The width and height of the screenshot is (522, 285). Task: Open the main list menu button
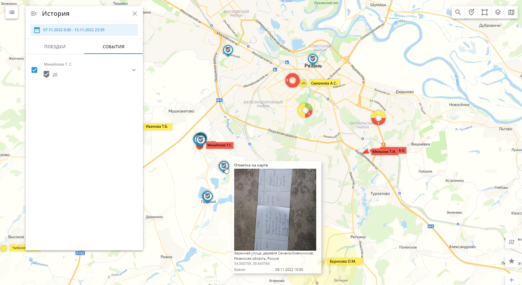(12, 12)
